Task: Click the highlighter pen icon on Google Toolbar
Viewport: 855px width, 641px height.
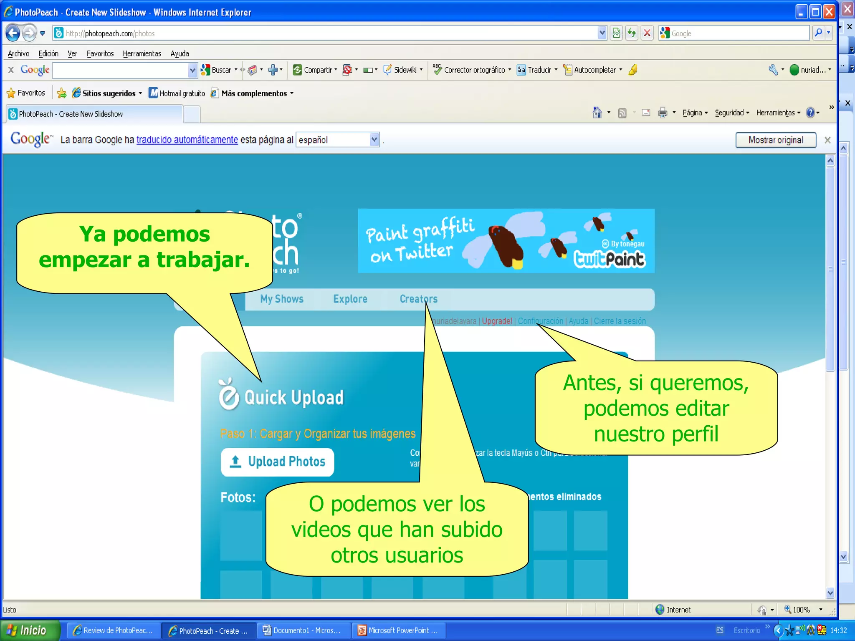Action: click(633, 70)
